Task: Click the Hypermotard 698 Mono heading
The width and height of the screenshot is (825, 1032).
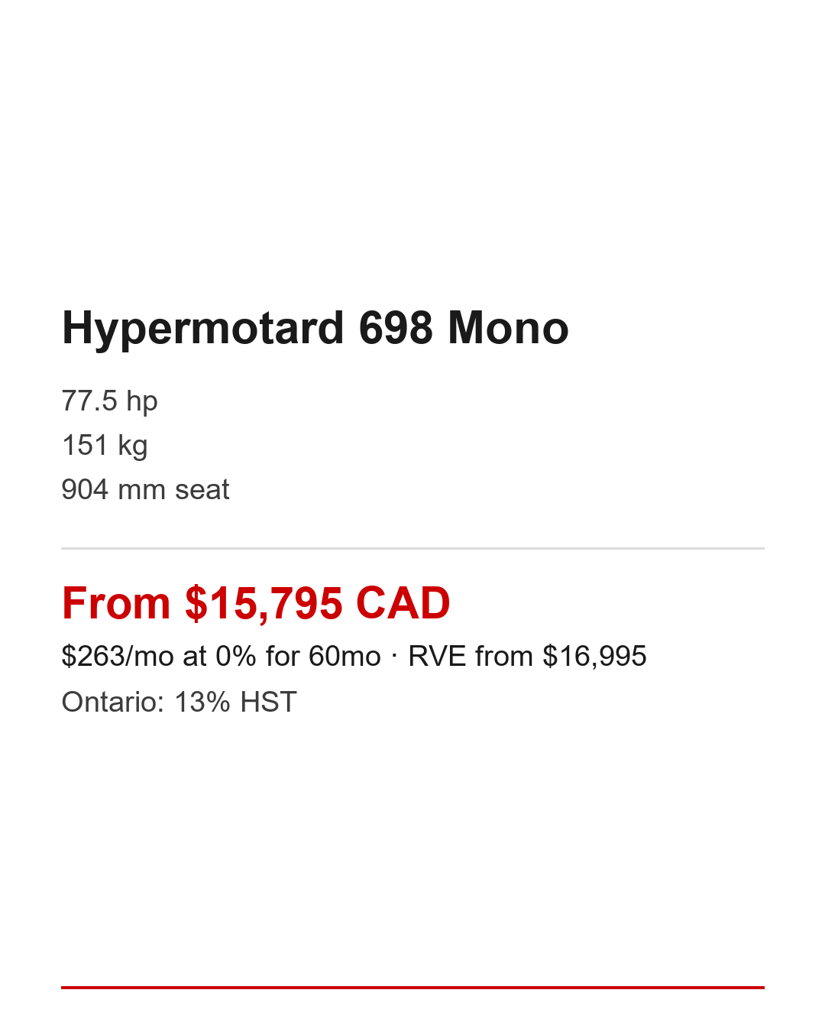Action: pyautogui.click(x=315, y=329)
